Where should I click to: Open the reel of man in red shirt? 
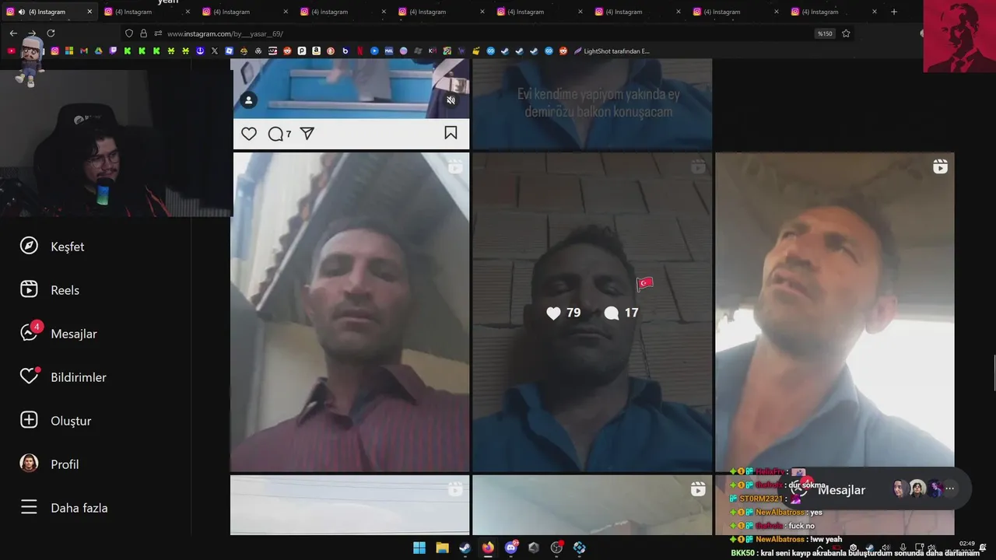click(x=350, y=311)
